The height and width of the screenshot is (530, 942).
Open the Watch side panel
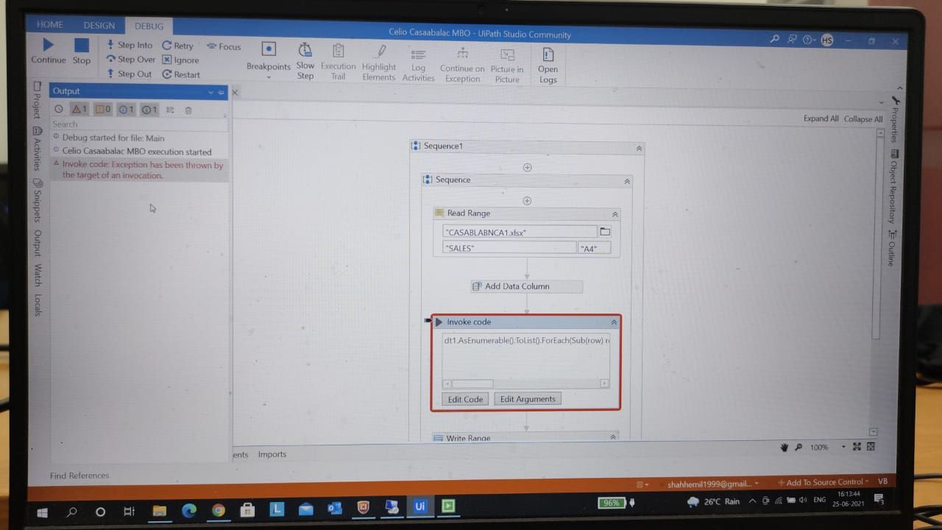click(x=38, y=274)
